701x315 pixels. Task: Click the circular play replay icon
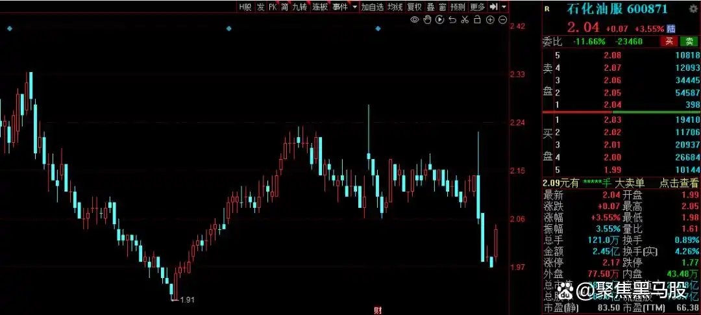click(440, 20)
